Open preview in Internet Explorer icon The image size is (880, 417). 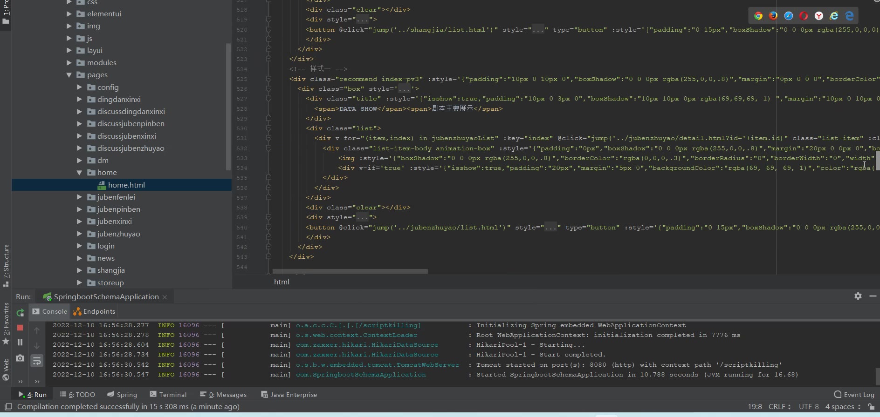click(x=834, y=16)
